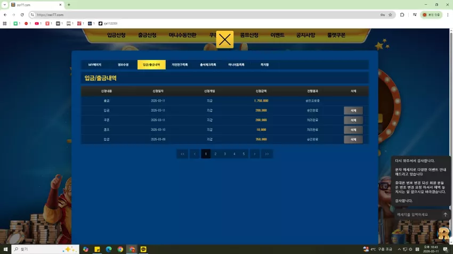453x254 pixels.
Task: Open a new browser tab
Action: pyautogui.click(x=69, y=5)
